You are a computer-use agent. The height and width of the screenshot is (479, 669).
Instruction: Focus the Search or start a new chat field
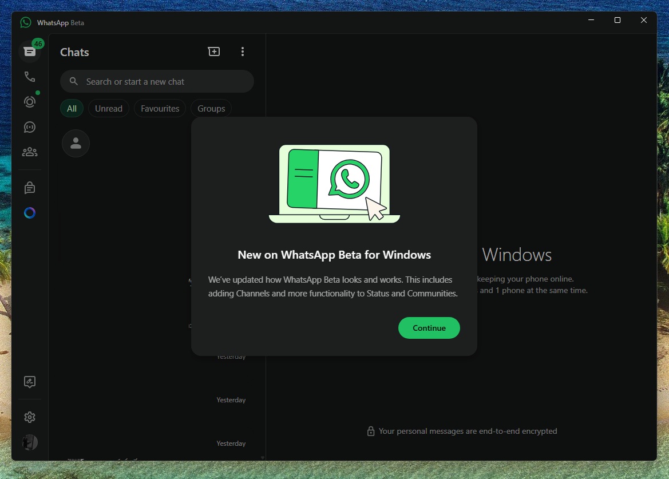pyautogui.click(x=157, y=81)
